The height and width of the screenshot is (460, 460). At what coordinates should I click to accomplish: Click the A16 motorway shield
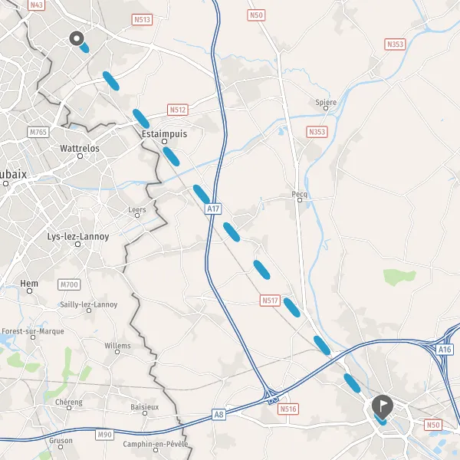tap(444, 350)
